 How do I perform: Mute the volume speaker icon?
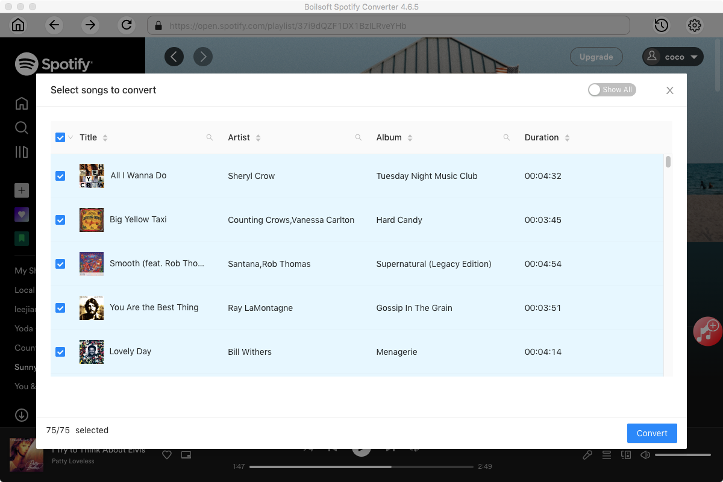coord(645,455)
